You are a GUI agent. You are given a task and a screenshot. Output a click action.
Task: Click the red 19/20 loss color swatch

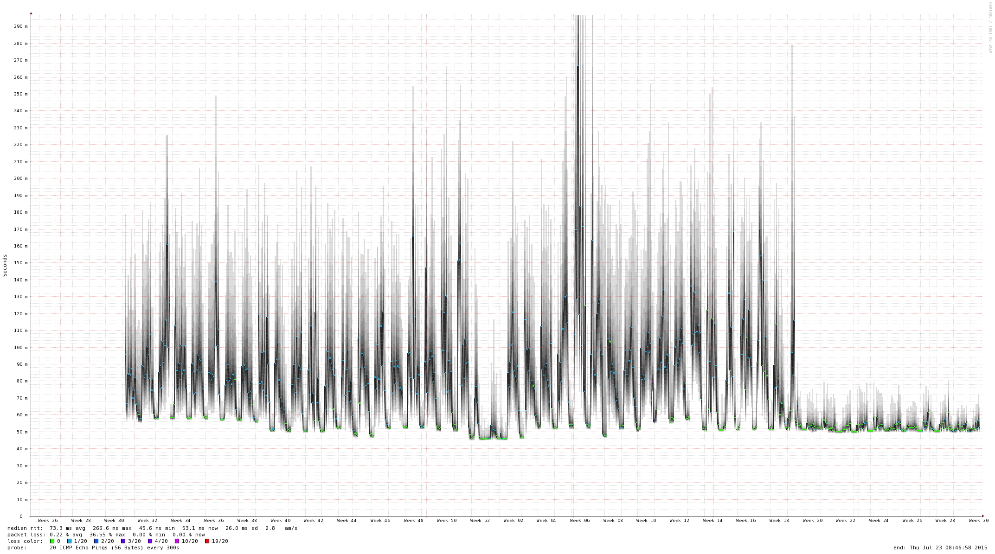[207, 541]
